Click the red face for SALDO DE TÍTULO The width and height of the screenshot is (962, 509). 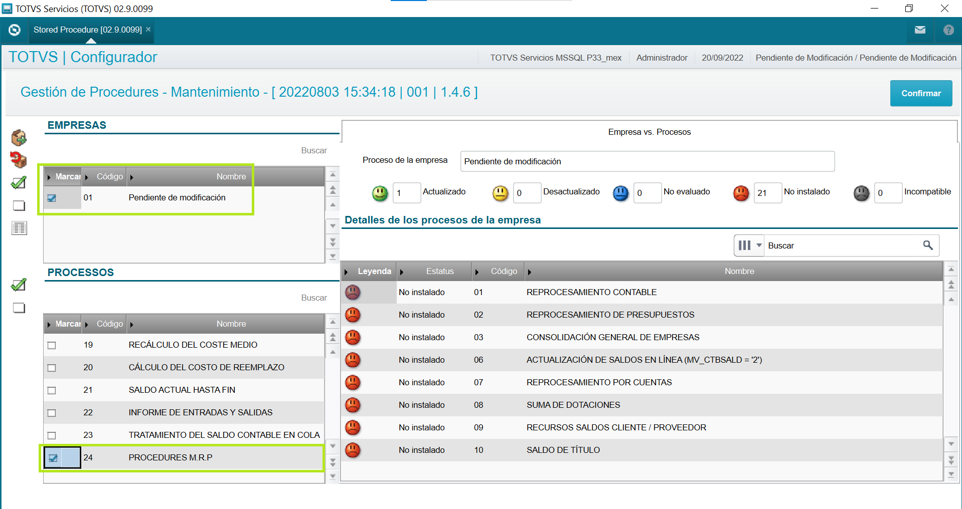point(353,450)
